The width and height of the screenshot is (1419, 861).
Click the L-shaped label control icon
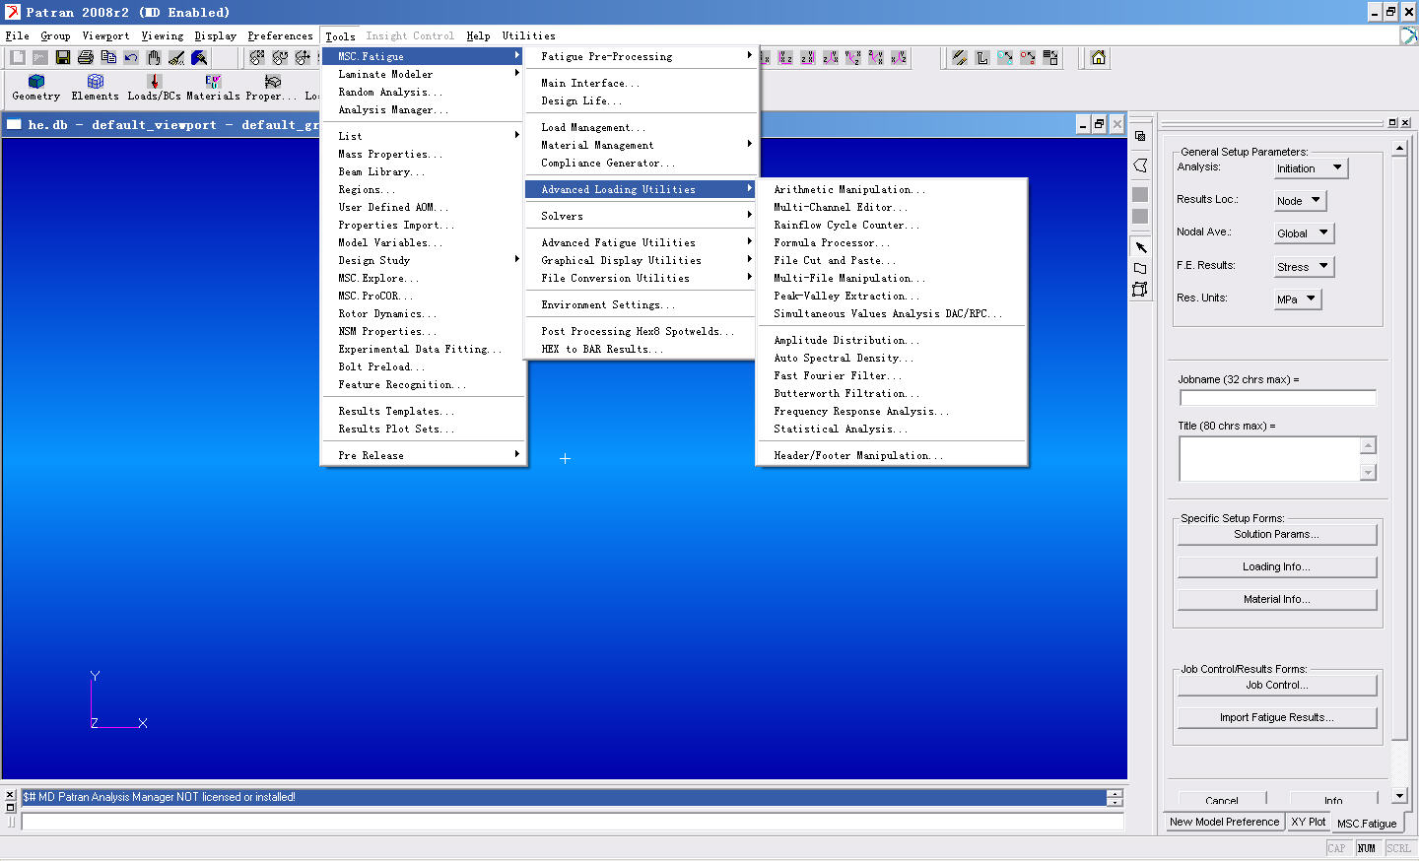tap(982, 58)
